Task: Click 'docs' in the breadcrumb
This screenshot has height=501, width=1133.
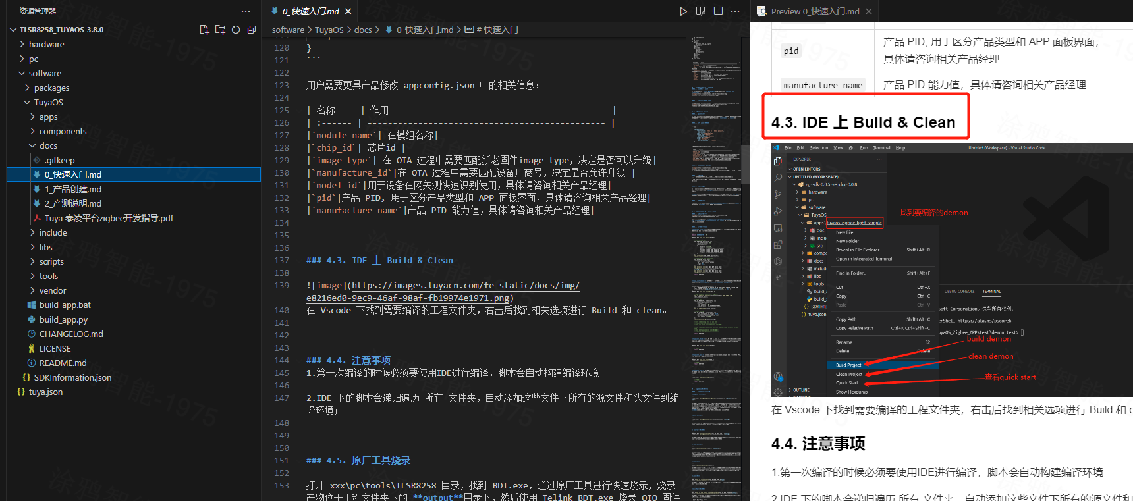Action: pyautogui.click(x=363, y=30)
